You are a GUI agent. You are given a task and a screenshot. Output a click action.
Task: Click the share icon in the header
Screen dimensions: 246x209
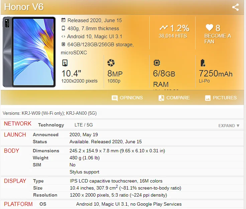(235, 7)
